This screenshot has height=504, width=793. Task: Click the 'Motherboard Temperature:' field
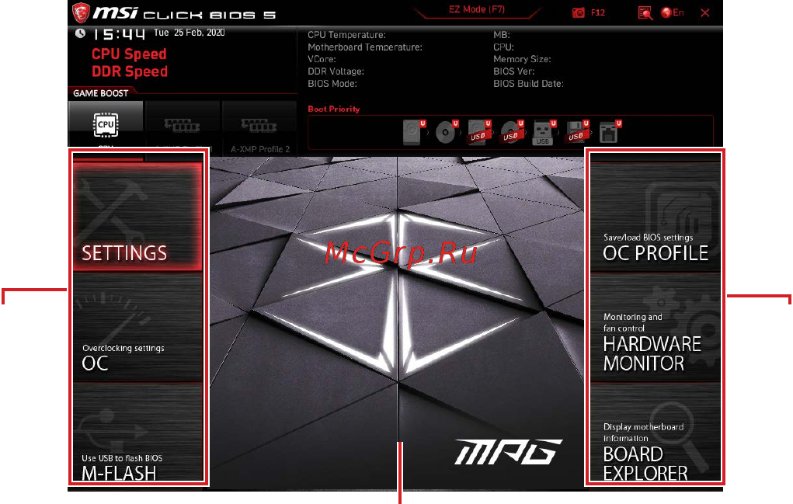[365, 47]
